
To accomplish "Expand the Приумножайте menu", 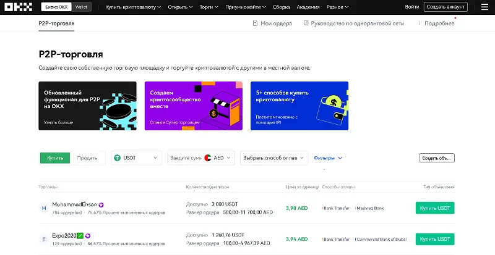I will (x=246, y=7).
